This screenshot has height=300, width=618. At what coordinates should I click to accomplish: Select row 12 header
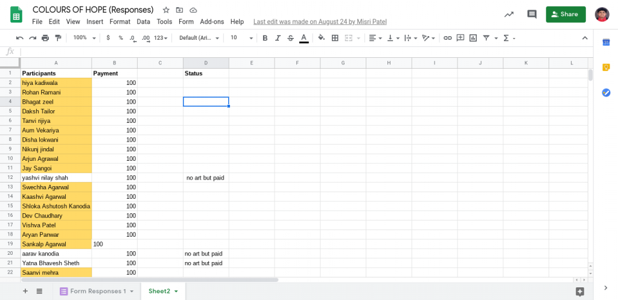[x=10, y=178]
